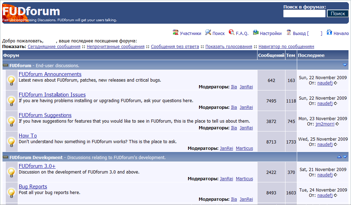Open the top navigation Поиск link
351x205 pixels.
(x=219, y=33)
